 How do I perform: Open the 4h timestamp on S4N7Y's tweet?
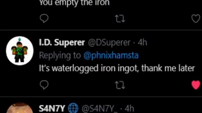pyautogui.click(x=129, y=109)
